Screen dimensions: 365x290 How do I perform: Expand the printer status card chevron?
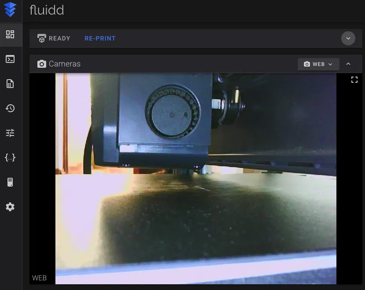(x=348, y=38)
